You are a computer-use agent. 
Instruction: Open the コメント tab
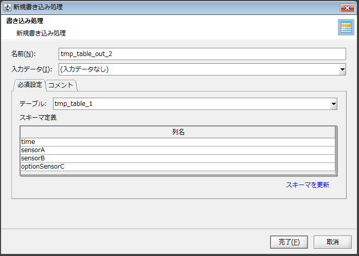pos(61,85)
